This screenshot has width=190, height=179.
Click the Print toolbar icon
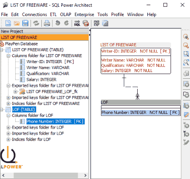47,23
